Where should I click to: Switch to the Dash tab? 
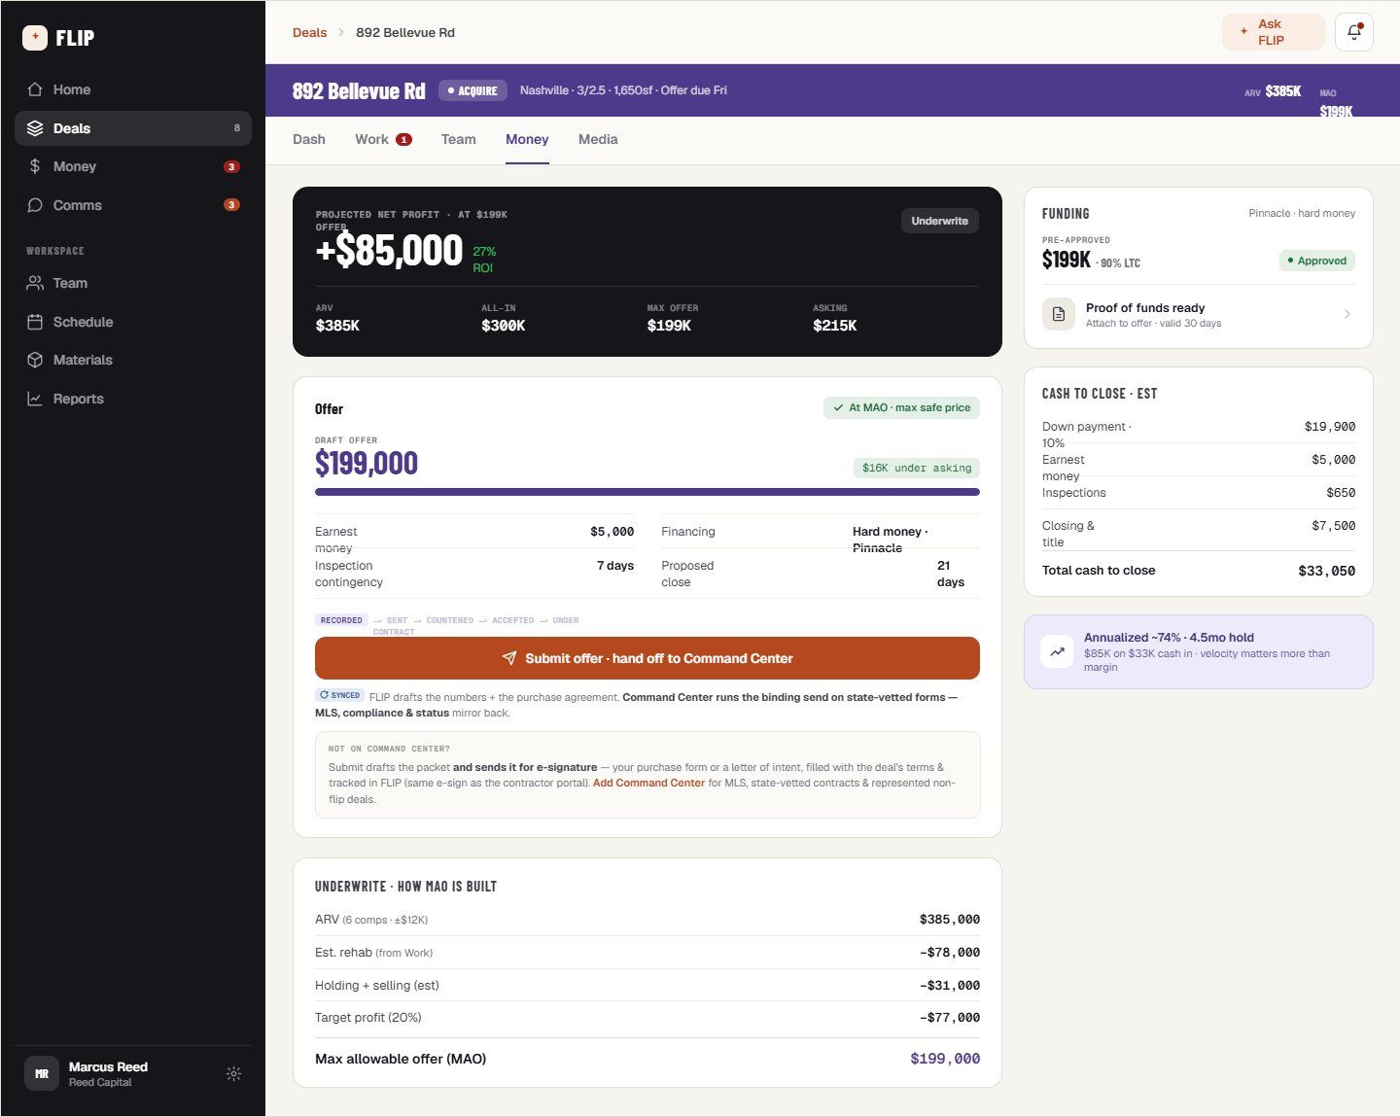coord(309,139)
